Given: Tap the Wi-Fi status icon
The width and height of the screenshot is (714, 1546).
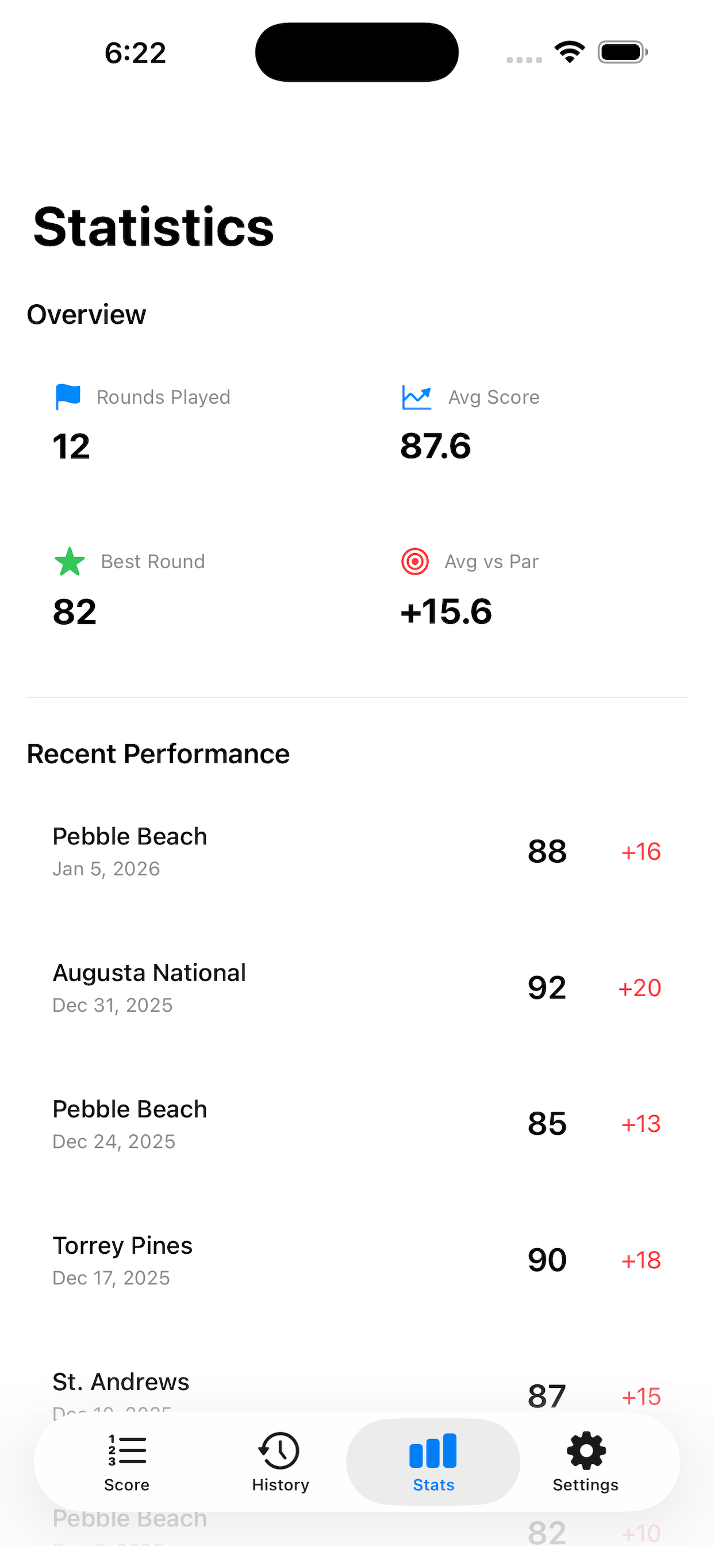Looking at the screenshot, I should 570,52.
